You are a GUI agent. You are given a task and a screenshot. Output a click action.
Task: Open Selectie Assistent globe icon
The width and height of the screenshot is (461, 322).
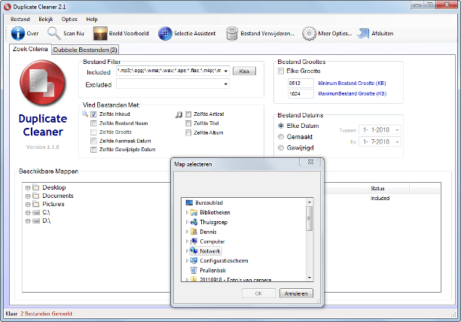coord(165,33)
